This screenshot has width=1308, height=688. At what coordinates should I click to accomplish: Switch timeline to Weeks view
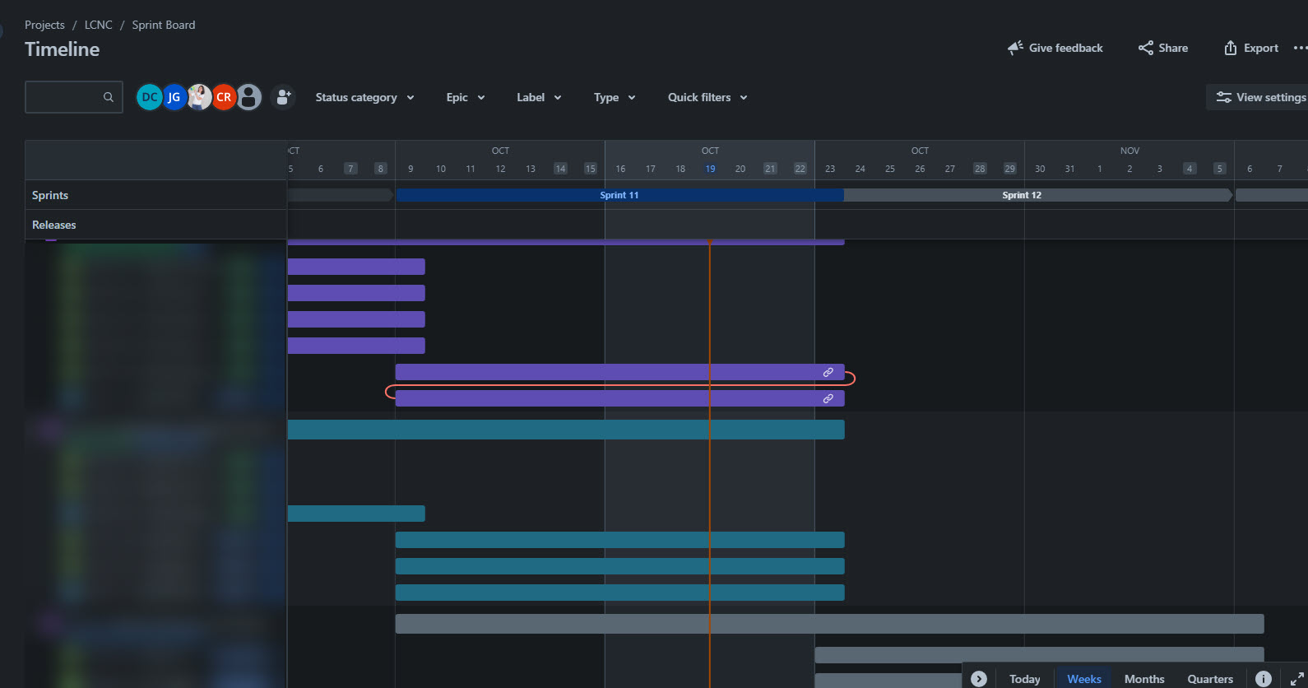click(1083, 678)
